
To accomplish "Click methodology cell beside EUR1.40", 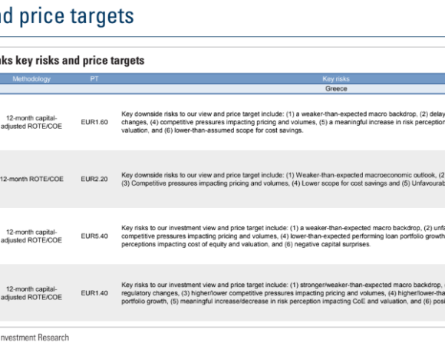I will click(31, 293).
